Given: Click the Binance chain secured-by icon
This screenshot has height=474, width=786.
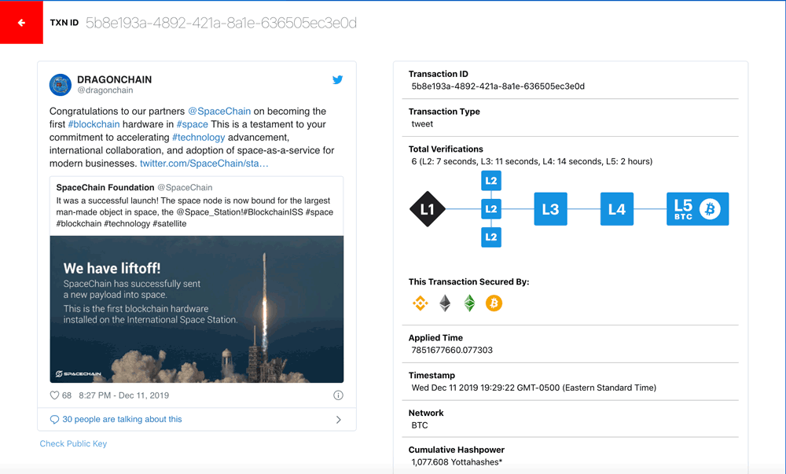Looking at the screenshot, I should [420, 303].
